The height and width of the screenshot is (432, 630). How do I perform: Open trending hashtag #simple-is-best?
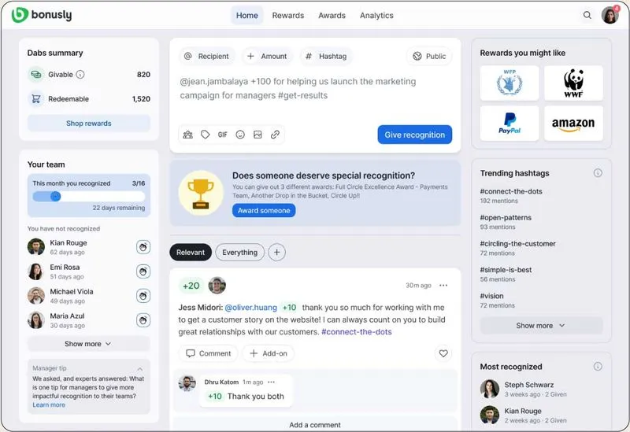(x=506, y=269)
